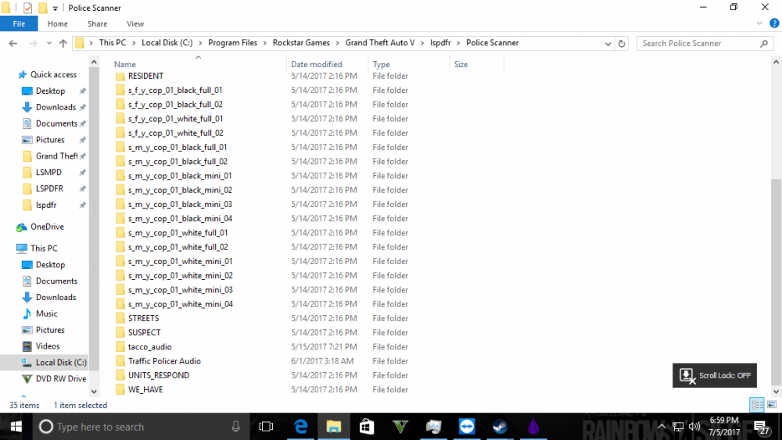Select the RESIDENT folder

pyautogui.click(x=145, y=77)
